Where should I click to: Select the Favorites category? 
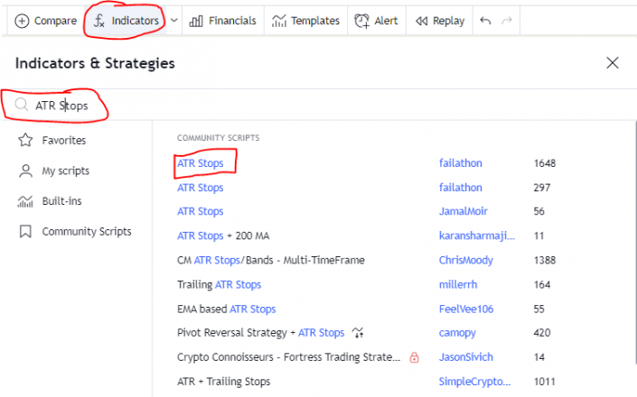63,140
